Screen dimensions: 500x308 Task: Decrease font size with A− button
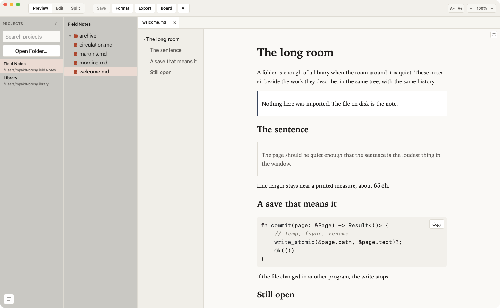pyautogui.click(x=452, y=8)
